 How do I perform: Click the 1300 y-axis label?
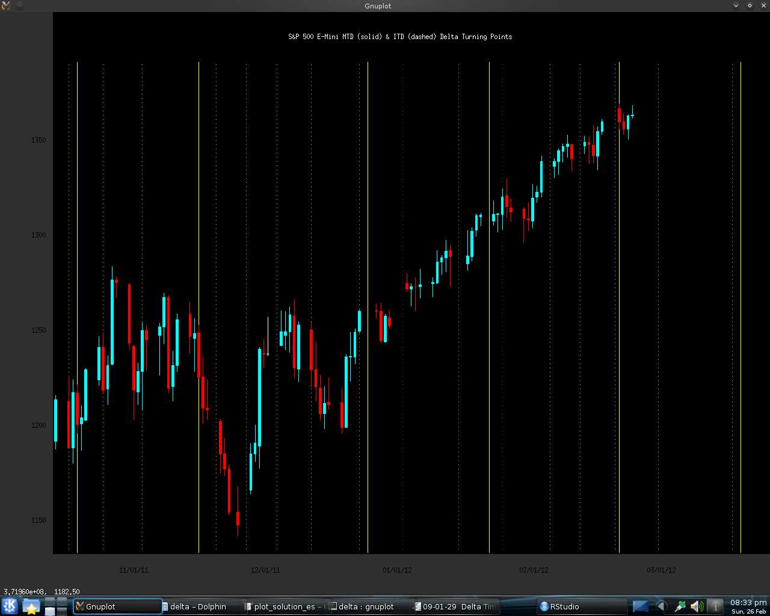pos(38,235)
